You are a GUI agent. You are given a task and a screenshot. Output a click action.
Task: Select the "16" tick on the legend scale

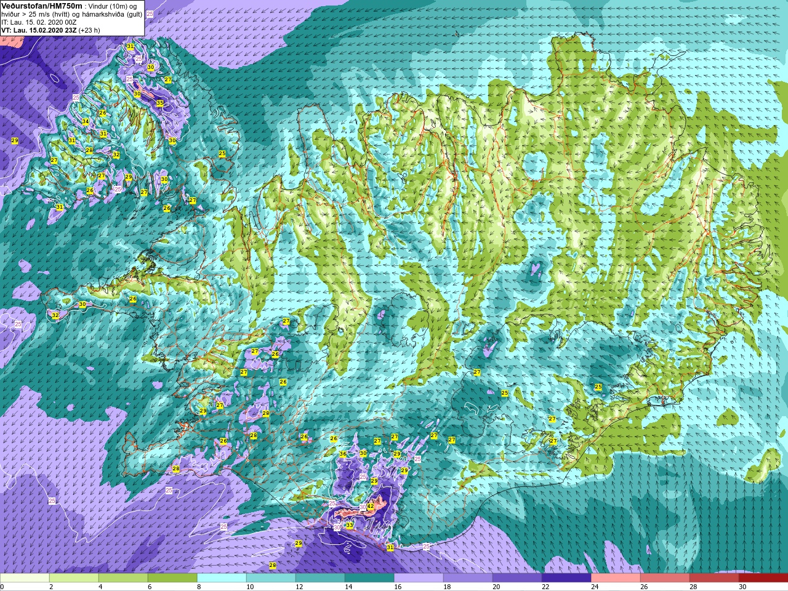click(397, 587)
